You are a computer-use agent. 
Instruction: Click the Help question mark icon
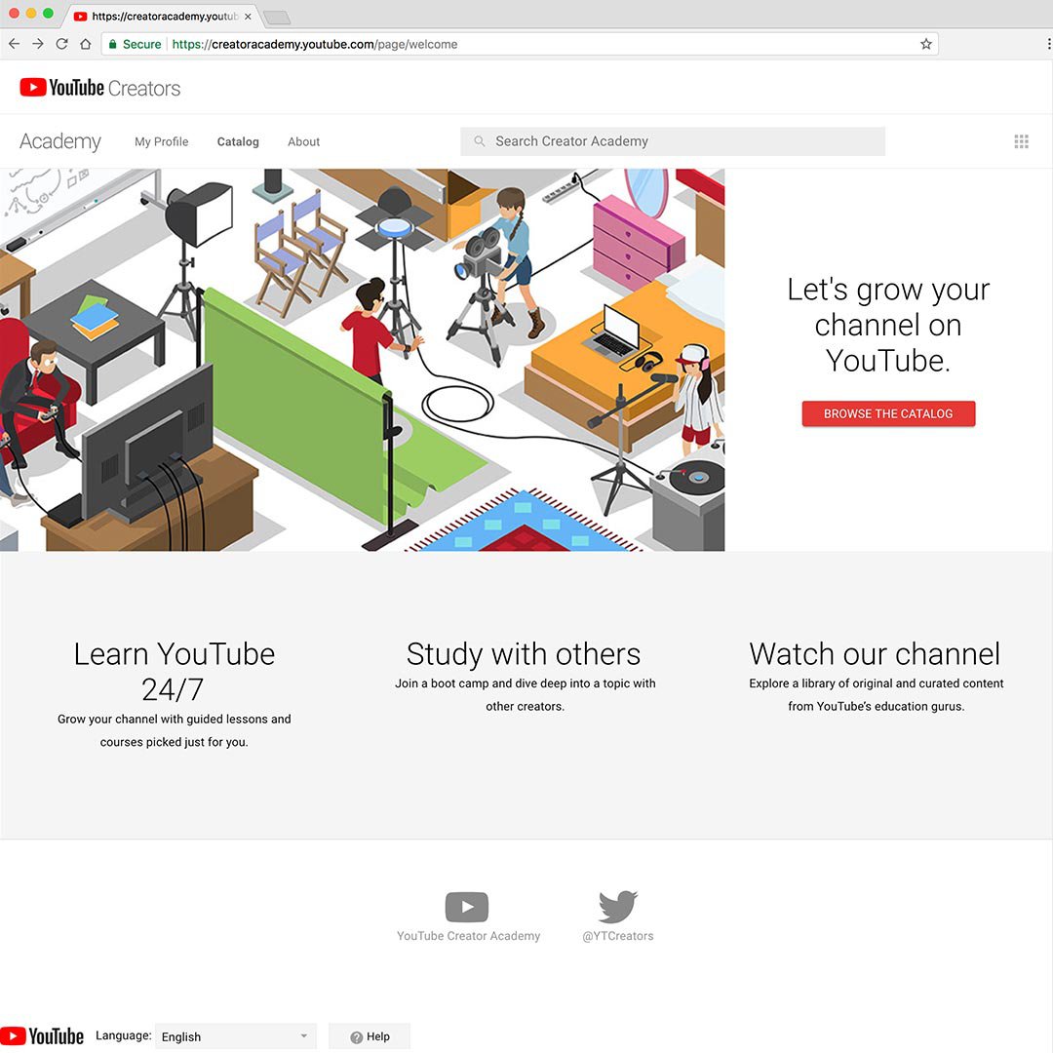pyautogui.click(x=357, y=1036)
